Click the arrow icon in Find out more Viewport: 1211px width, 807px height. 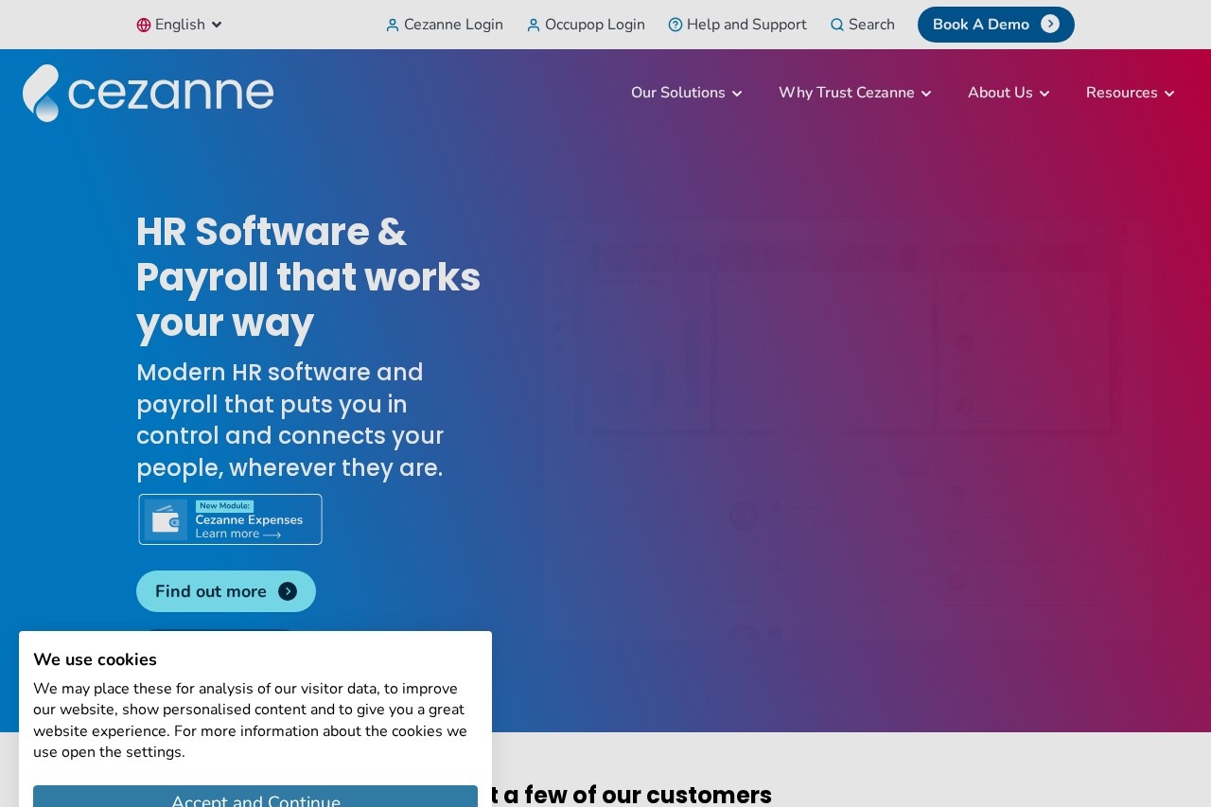(x=288, y=591)
